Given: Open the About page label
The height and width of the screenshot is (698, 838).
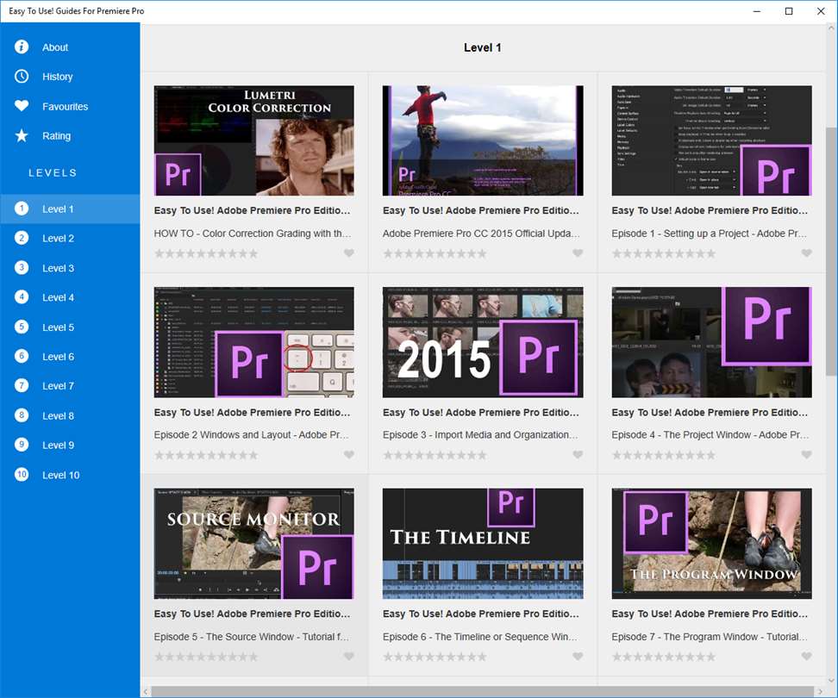Looking at the screenshot, I should coord(55,47).
